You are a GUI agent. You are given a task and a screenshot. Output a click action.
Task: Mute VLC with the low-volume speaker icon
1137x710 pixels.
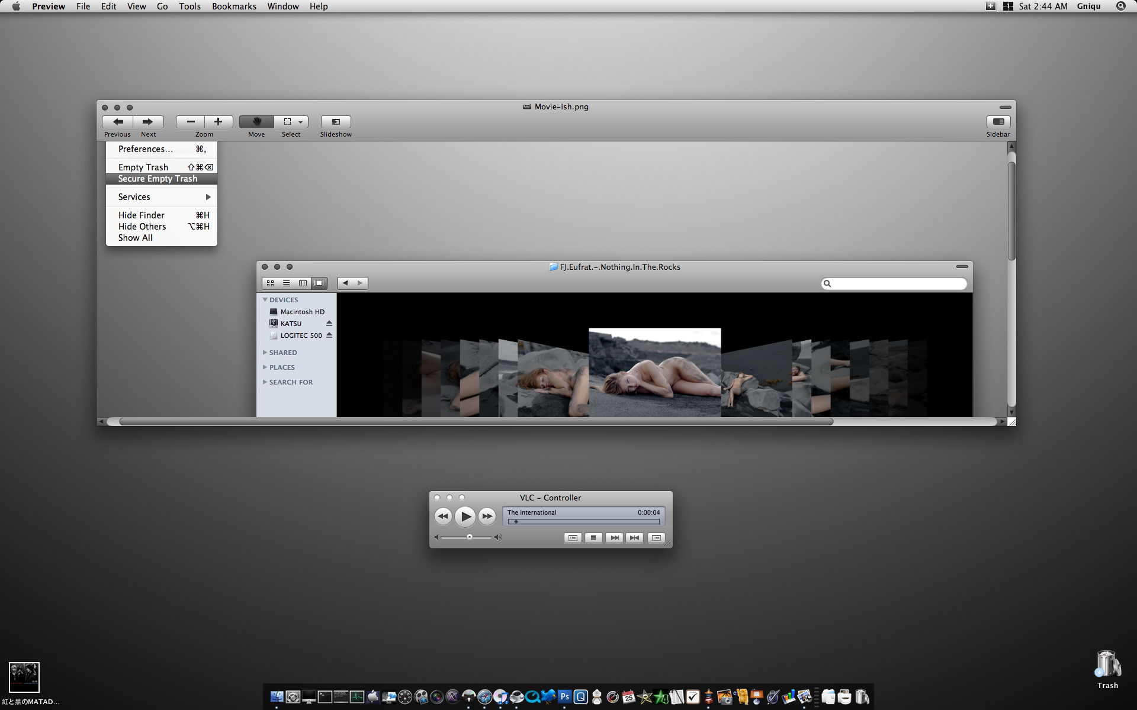point(437,537)
